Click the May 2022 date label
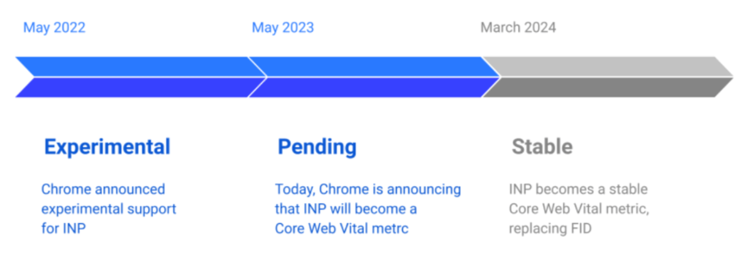Viewport: 754px width, 255px height. coord(54,28)
